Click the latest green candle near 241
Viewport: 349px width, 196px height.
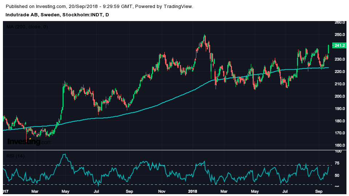328,49
